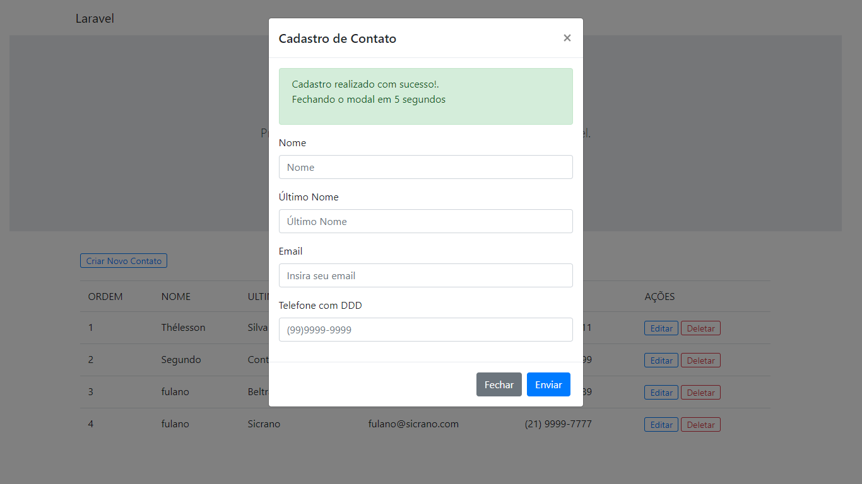Click the Segundo name cell
This screenshot has height=484, width=862.
point(181,359)
